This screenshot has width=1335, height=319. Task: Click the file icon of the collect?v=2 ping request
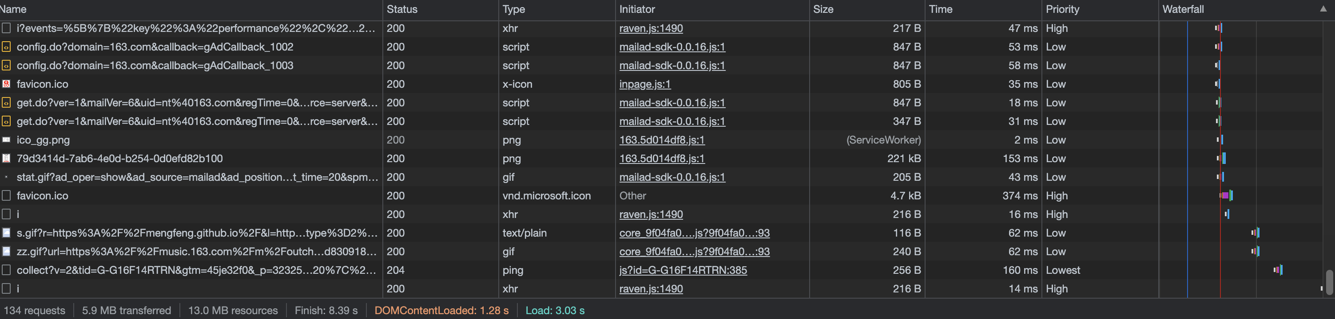coord(6,270)
